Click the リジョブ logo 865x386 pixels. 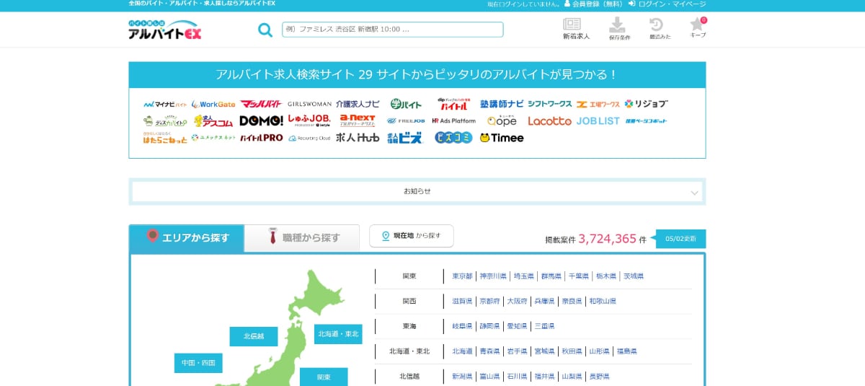point(647,104)
